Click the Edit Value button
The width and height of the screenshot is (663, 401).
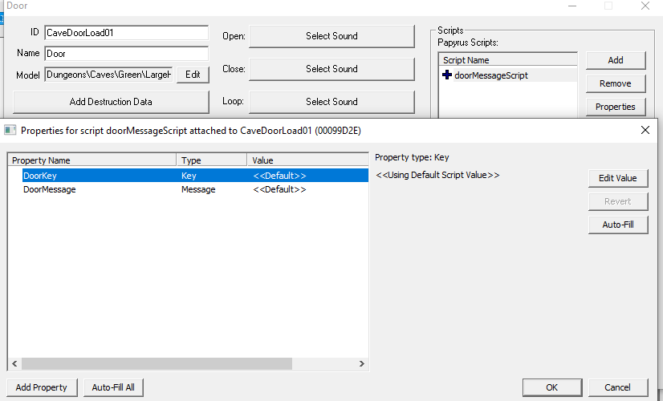(618, 178)
